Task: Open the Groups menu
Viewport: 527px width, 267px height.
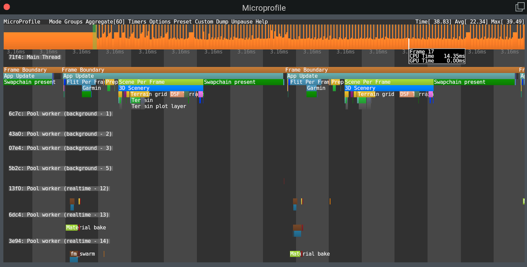Action: [x=73, y=22]
